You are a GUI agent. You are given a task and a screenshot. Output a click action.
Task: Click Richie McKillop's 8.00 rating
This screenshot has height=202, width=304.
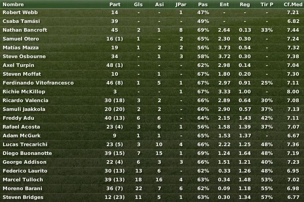(293, 92)
